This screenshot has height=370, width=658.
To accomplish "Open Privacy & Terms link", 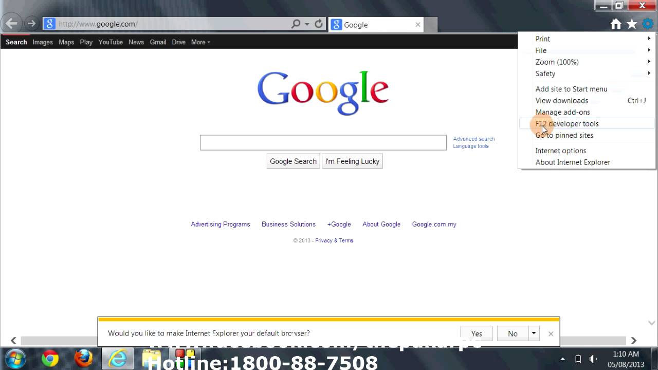I will pos(334,240).
